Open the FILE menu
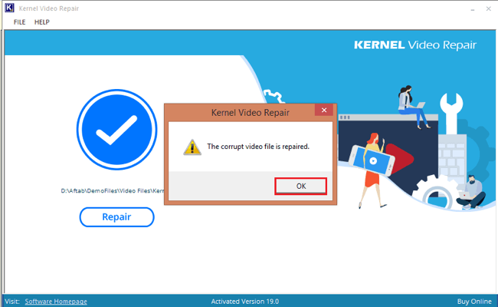 click(x=19, y=22)
